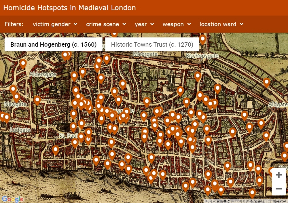Open the pin just right of Newgate label
The image size is (288, 203).
[37, 100]
